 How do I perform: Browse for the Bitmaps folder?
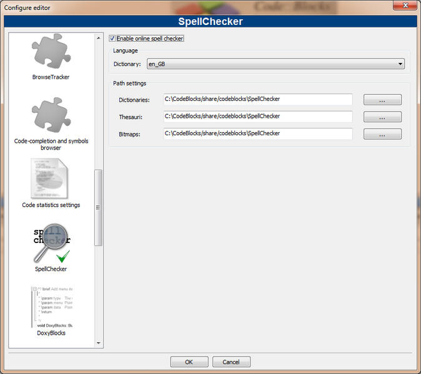coord(382,134)
